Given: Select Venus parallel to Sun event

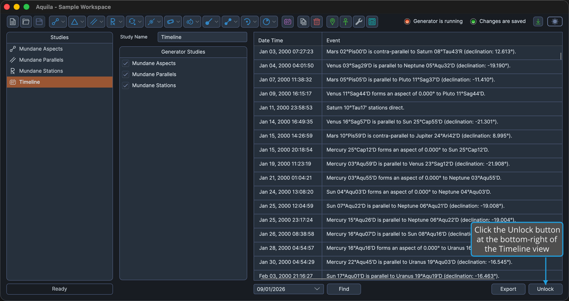Looking at the screenshot, I should coord(408,122).
